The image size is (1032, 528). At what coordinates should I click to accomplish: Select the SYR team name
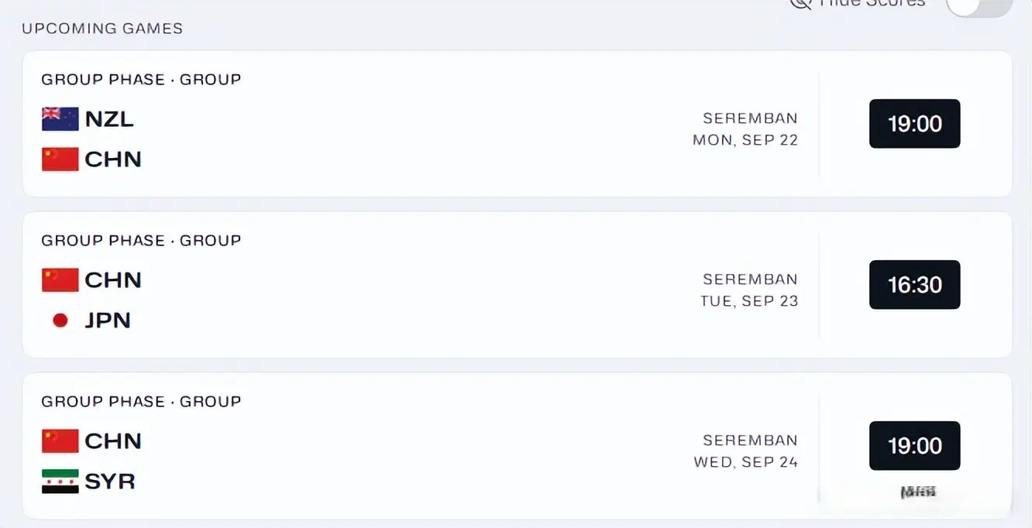pyautogui.click(x=110, y=482)
